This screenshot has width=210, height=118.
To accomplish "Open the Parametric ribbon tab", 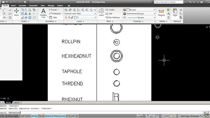I will (x=33, y=6).
